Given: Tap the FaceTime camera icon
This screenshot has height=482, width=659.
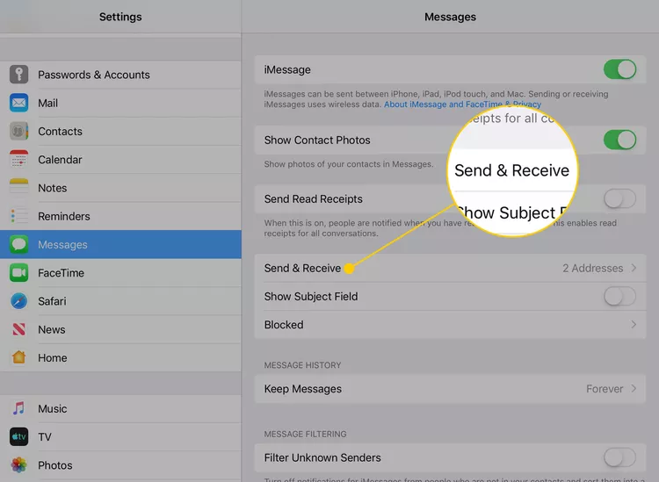Looking at the screenshot, I should 19,273.
